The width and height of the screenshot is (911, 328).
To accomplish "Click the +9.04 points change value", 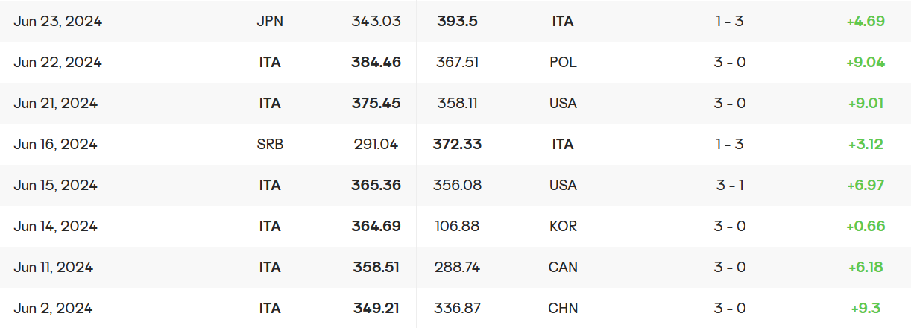I will coord(866,63).
